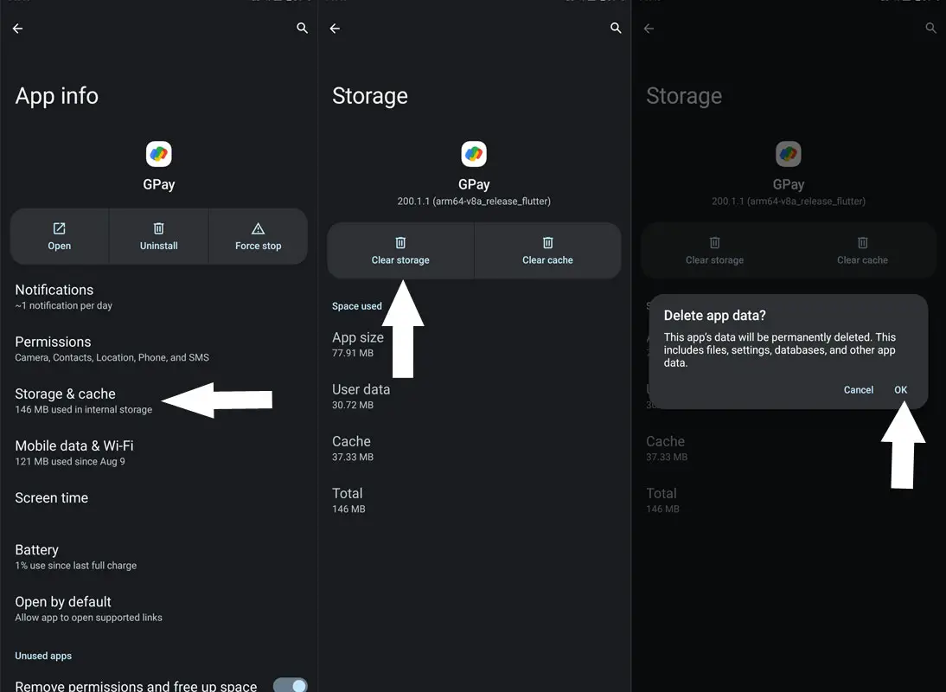Tap dimmed Cache 37.33 MB on right screen
Screen dimensions: 946x692
point(789,448)
